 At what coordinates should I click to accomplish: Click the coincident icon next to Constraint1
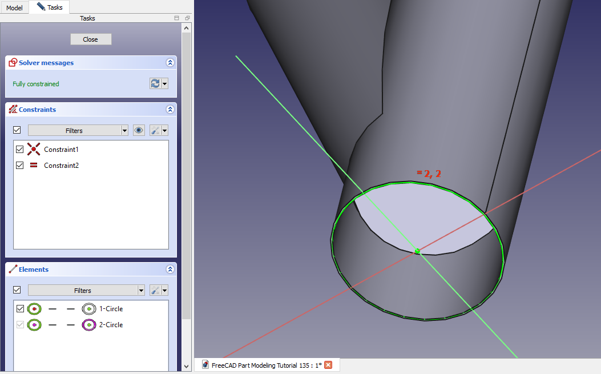click(x=34, y=150)
